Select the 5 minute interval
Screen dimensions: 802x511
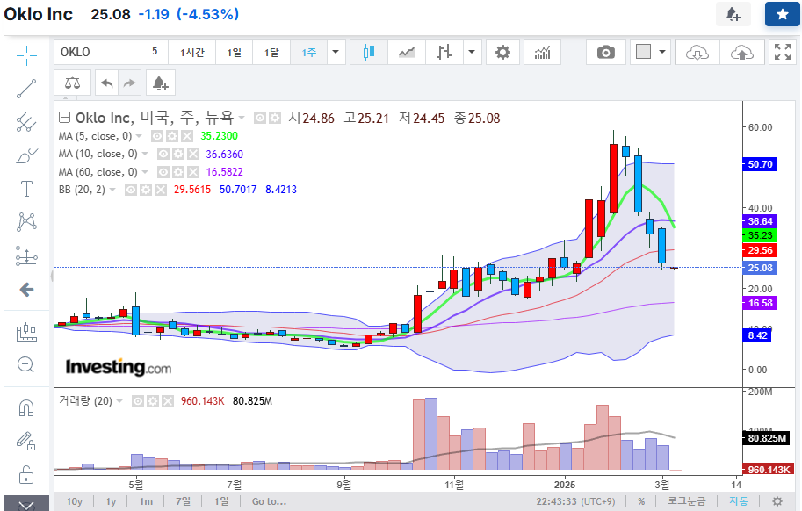click(x=155, y=52)
